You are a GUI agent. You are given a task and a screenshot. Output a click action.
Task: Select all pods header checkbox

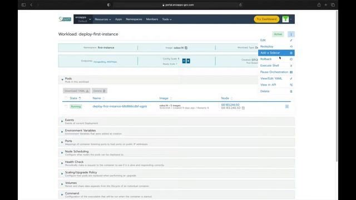tap(66, 98)
